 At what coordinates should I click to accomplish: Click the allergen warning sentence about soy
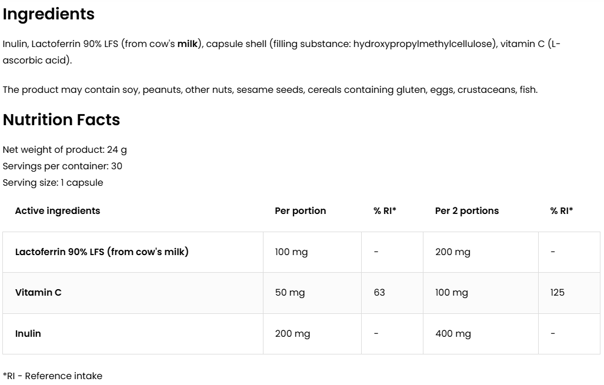(270, 90)
